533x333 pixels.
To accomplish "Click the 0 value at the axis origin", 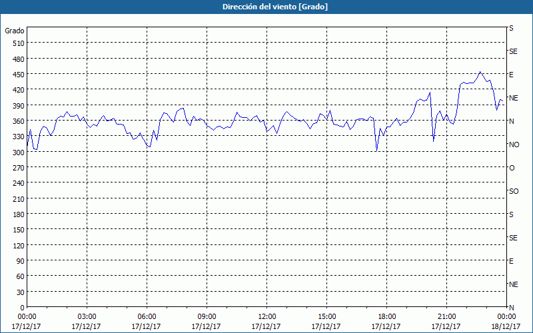I will 23,308.
